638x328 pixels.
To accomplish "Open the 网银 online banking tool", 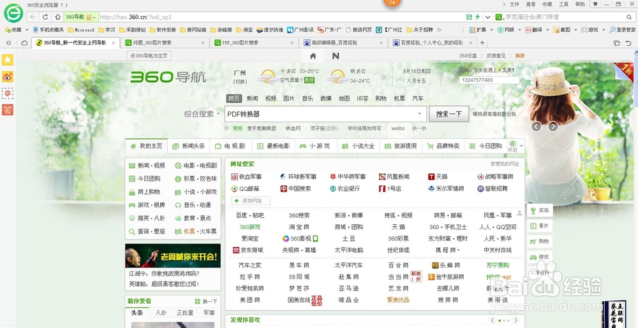I will [506, 30].
